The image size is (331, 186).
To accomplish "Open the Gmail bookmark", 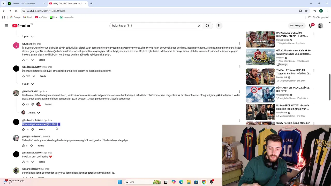I will click(x=28, y=17).
